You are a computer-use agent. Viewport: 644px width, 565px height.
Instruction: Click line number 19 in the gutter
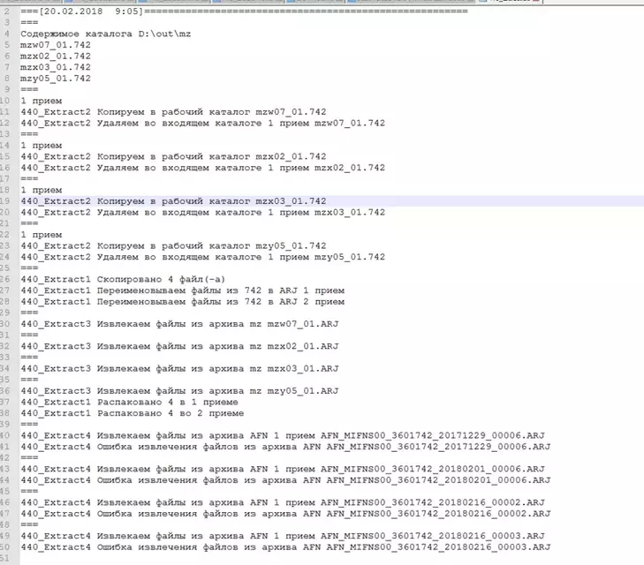[5, 201]
